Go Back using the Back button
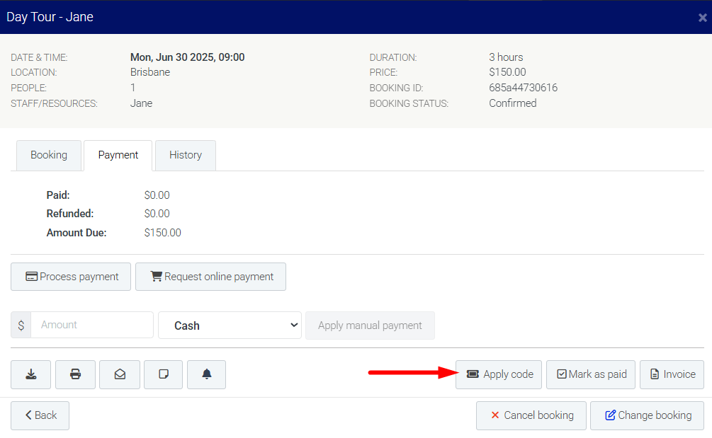This screenshot has height=438, width=712. click(40, 415)
